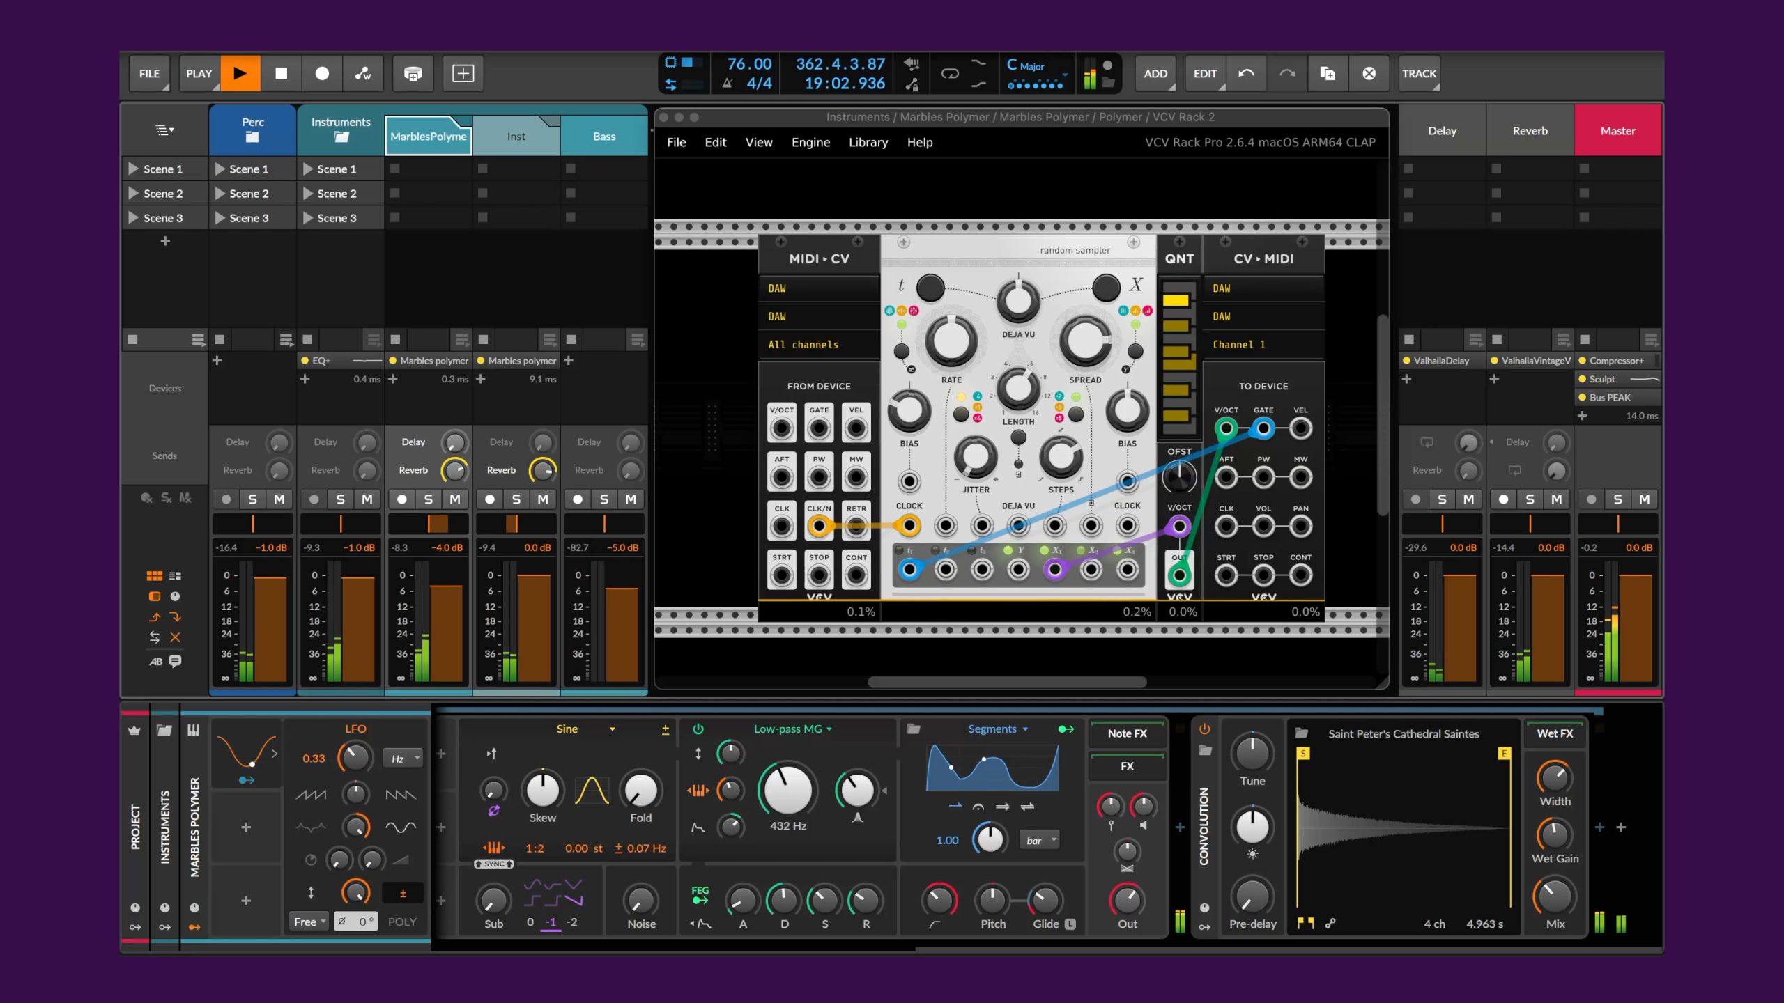This screenshot has height=1003, width=1784.
Task: Click the automation write icon beside record
Action: 363,73
